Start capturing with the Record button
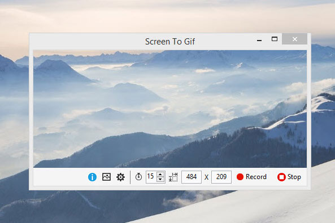Image resolution: width=335 pixels, height=223 pixels. 252,177
